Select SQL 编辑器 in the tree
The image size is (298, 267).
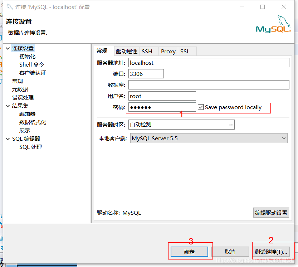tap(26, 139)
